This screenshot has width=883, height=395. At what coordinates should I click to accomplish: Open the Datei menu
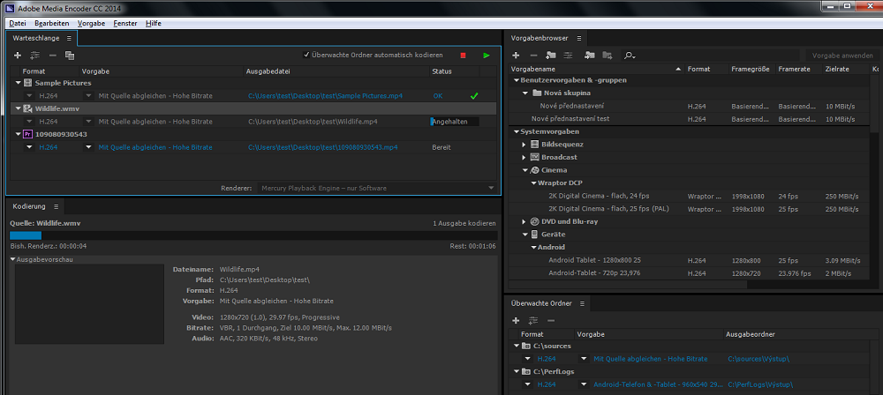[18, 23]
